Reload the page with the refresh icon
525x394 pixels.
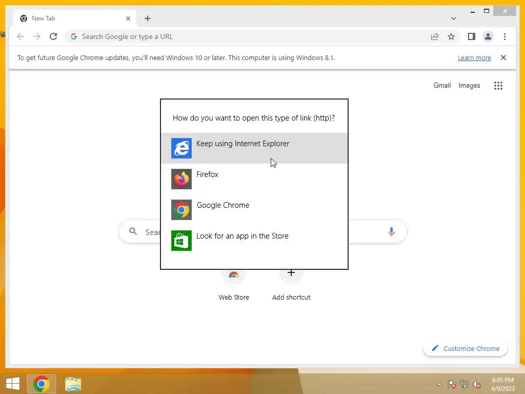click(x=53, y=36)
